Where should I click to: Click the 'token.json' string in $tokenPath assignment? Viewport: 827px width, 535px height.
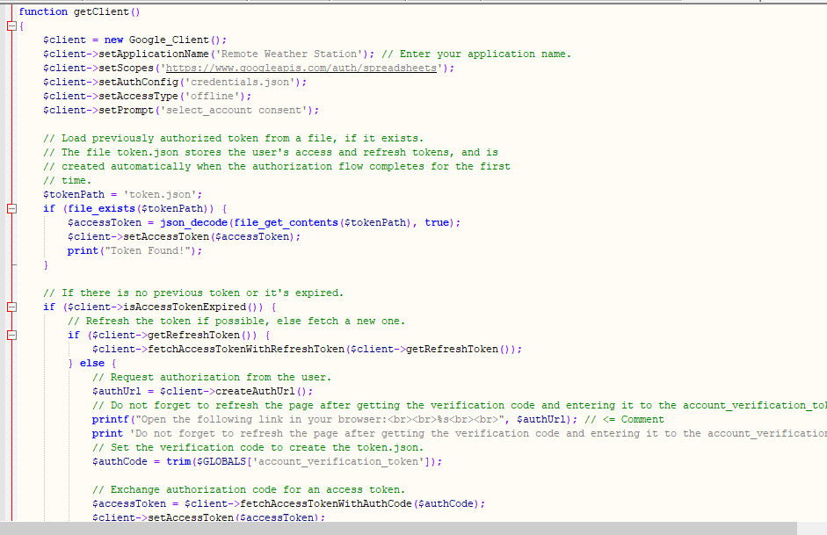point(167,195)
